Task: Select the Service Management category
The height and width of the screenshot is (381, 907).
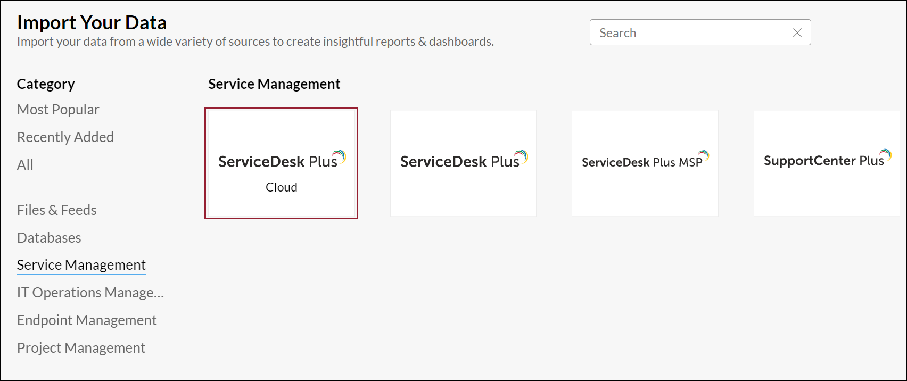Action: click(x=81, y=265)
